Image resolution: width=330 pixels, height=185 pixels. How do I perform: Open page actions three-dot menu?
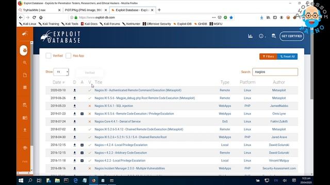click(x=214, y=17)
